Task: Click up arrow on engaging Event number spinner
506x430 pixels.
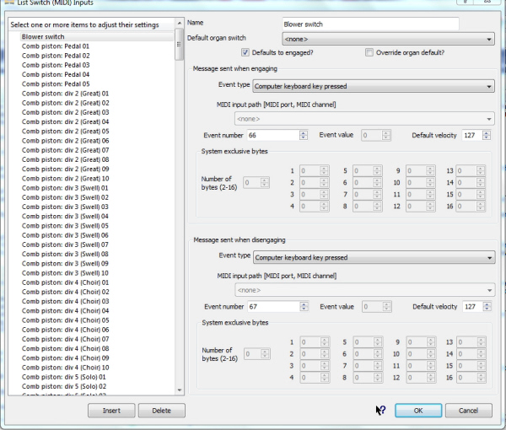Action: (x=303, y=132)
